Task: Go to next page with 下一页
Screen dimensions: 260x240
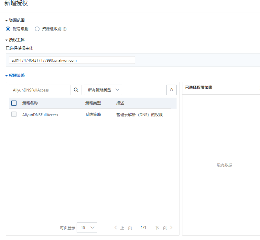Action: tap(164, 228)
